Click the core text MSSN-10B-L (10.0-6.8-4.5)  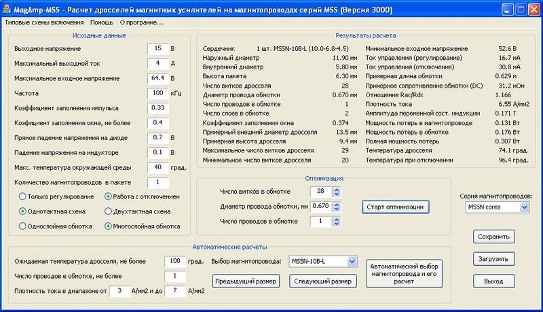tap(311, 48)
